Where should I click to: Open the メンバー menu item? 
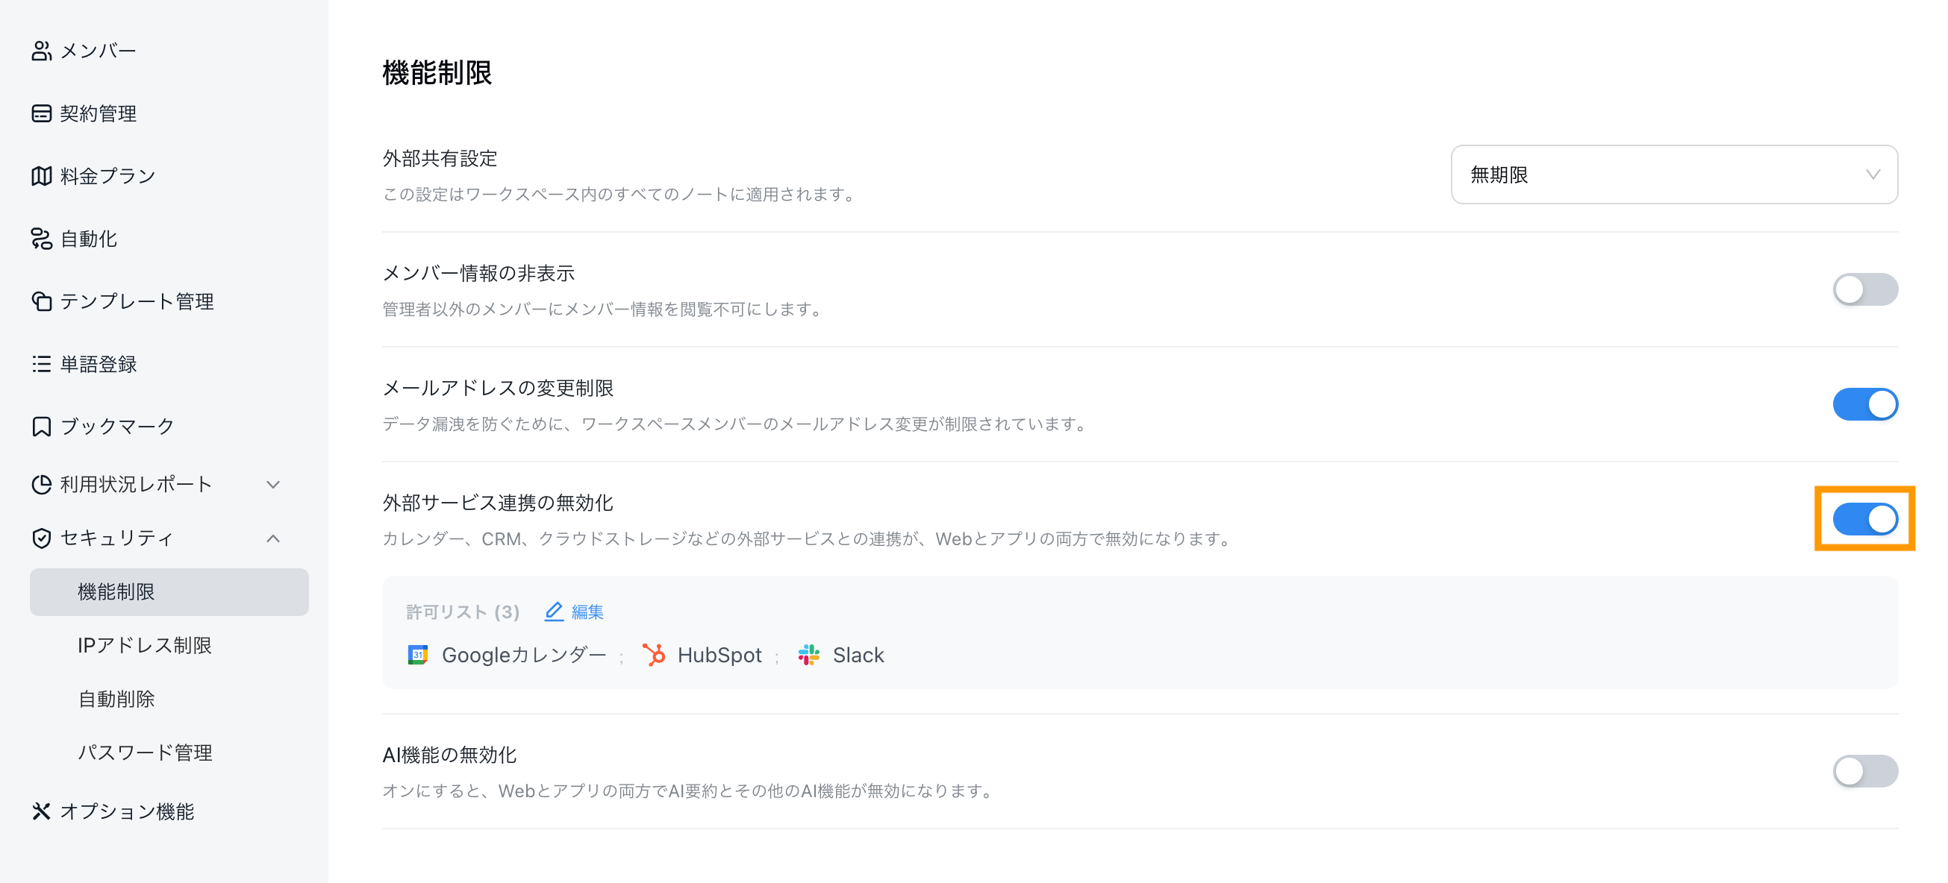(x=98, y=51)
